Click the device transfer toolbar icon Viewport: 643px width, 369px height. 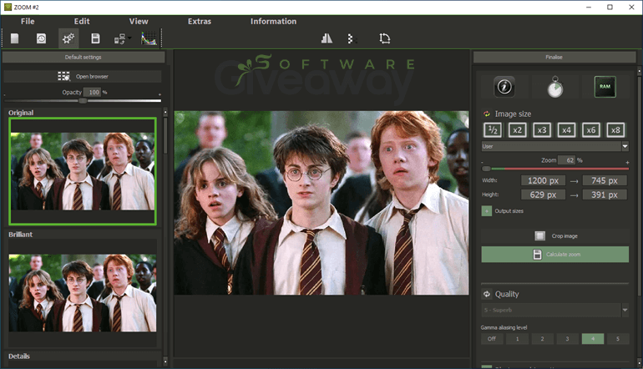tap(119, 39)
